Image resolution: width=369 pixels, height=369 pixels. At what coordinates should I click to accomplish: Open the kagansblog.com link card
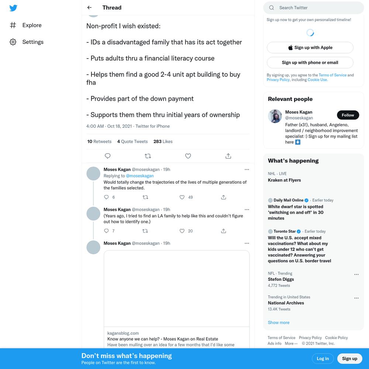[176, 299]
